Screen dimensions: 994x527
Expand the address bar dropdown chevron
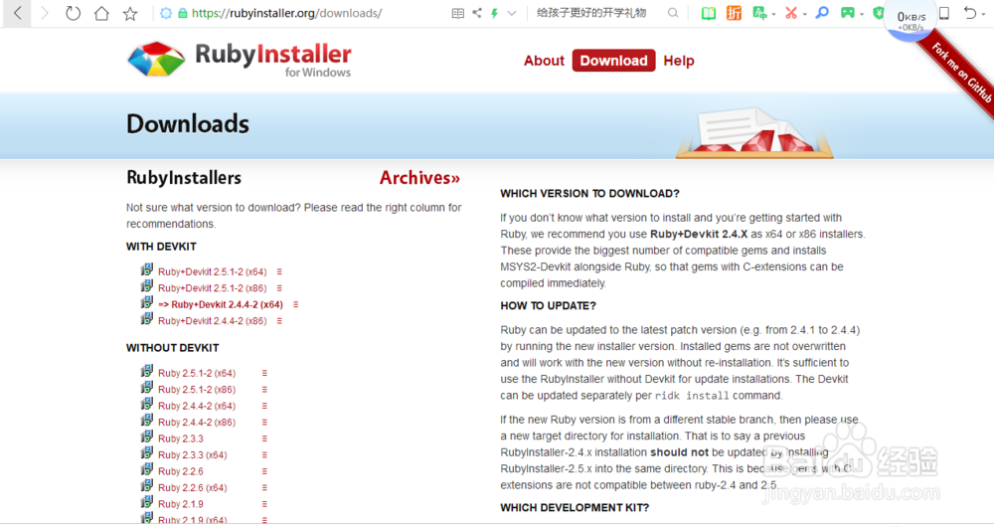pos(512,13)
